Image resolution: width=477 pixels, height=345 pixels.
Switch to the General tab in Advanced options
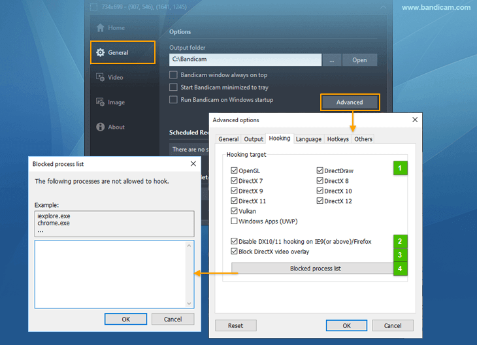point(229,139)
